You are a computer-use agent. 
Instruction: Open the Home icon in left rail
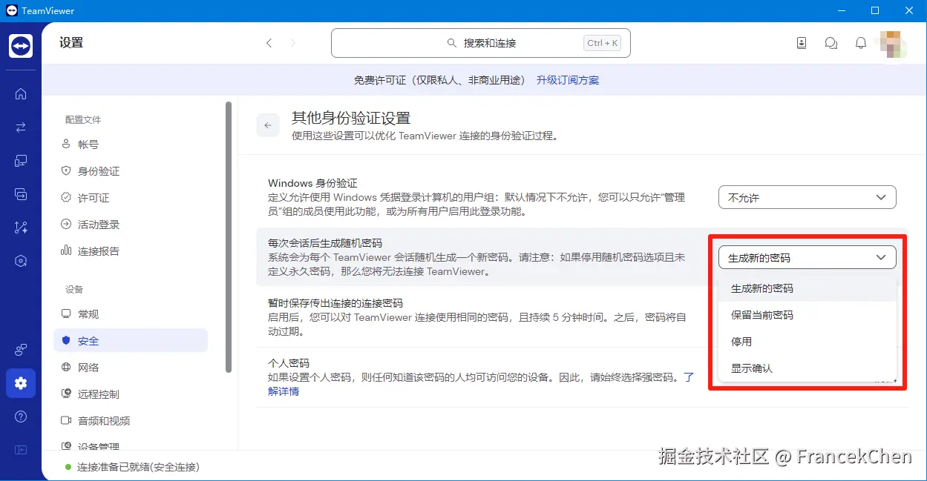tap(21, 93)
